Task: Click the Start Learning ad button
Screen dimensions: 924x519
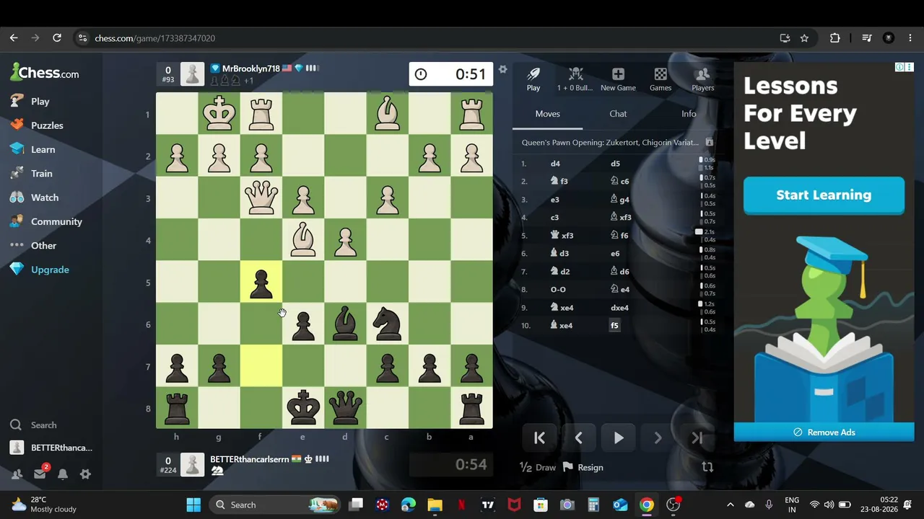Action: pyautogui.click(x=824, y=195)
